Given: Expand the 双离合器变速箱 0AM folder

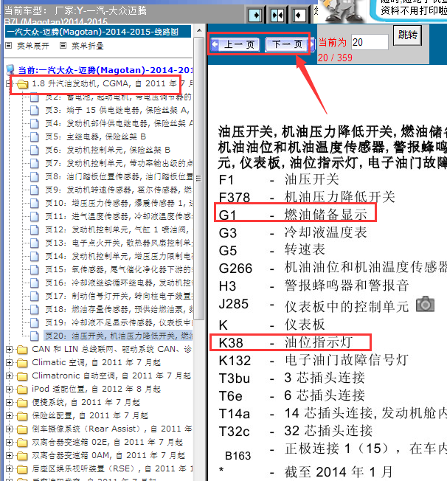Looking at the screenshot, I should click(9, 455).
